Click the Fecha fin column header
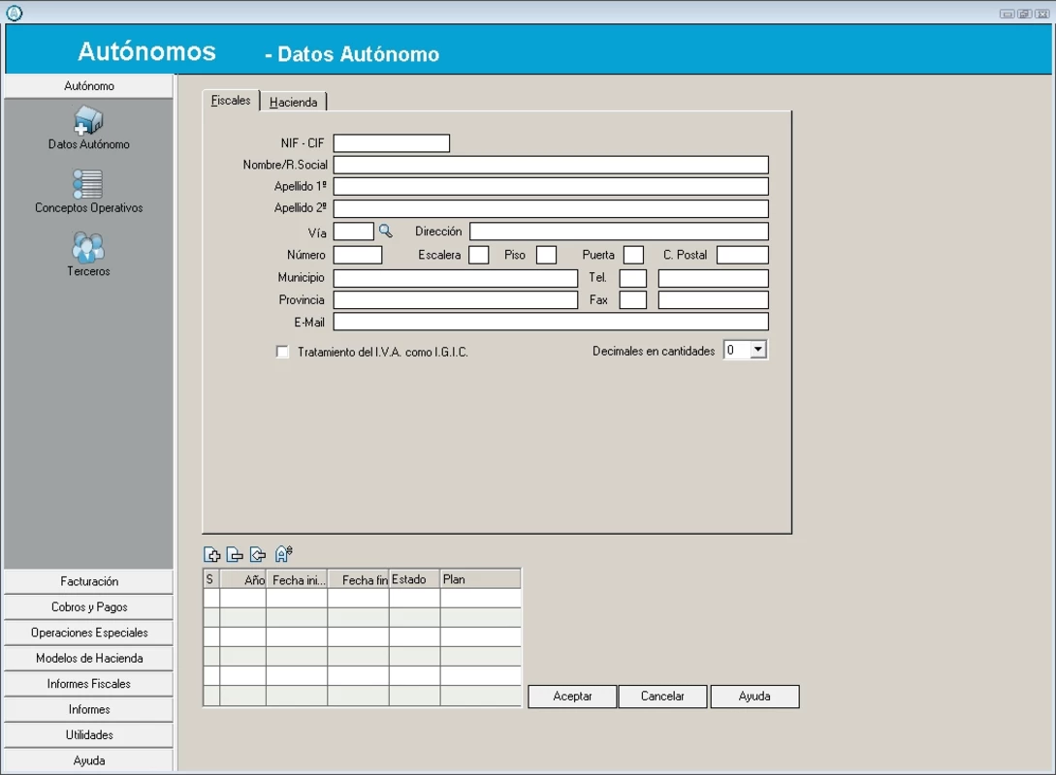The image size is (1056, 775). pyautogui.click(x=358, y=579)
